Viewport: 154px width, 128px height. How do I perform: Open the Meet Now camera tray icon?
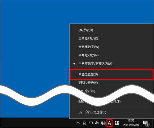tap(84, 123)
